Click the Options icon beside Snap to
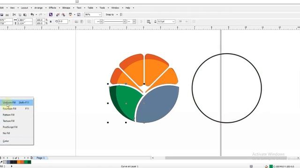Image resolution: width=300 pixels, height=168 pixels. (x=121, y=14)
